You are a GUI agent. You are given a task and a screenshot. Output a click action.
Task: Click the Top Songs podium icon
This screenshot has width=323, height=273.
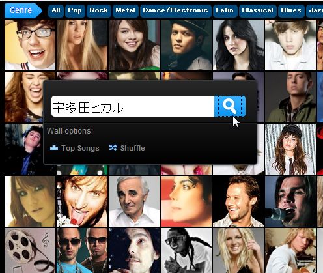tap(54, 148)
